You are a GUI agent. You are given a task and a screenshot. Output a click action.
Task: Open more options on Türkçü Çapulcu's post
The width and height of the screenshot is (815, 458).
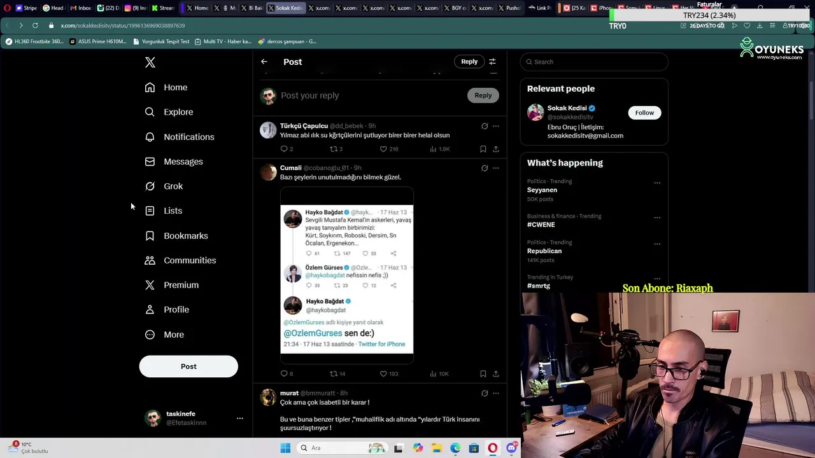[x=496, y=126]
